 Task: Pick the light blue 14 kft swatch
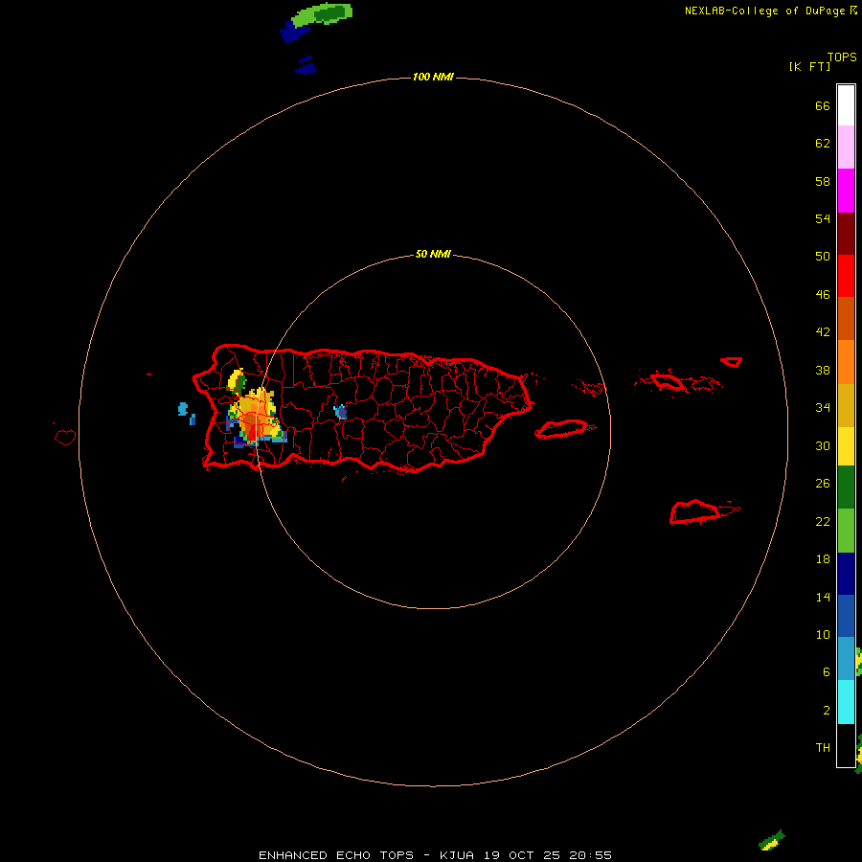[x=846, y=659]
